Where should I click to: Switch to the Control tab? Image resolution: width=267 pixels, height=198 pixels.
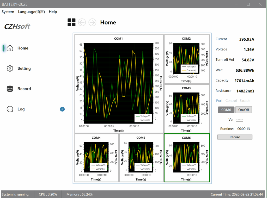[x=231, y=101]
